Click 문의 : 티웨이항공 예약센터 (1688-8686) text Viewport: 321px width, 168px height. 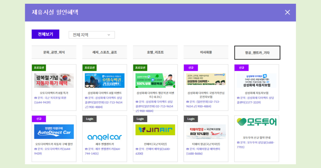(x=203, y=151)
